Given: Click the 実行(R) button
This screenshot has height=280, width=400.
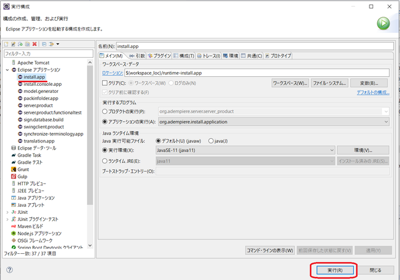Looking at the screenshot, I should coord(335,270).
